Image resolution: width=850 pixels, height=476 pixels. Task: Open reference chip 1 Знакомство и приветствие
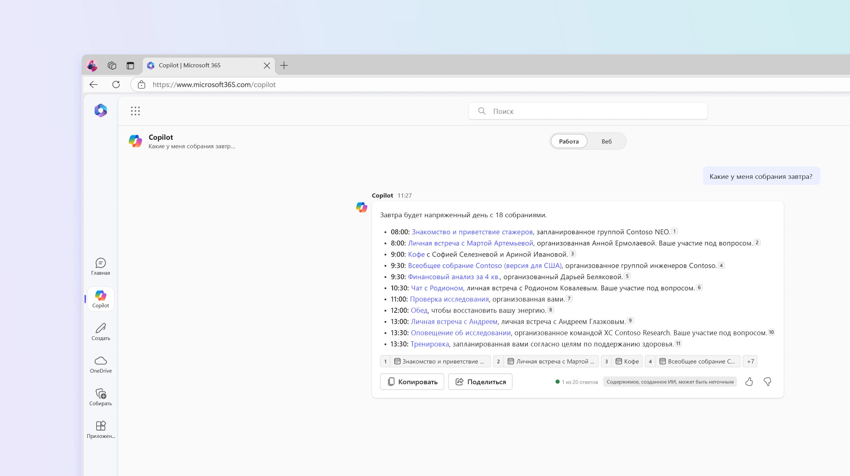[435, 361]
